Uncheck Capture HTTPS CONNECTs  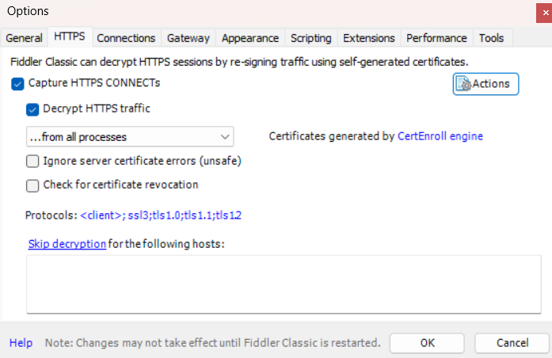click(17, 84)
